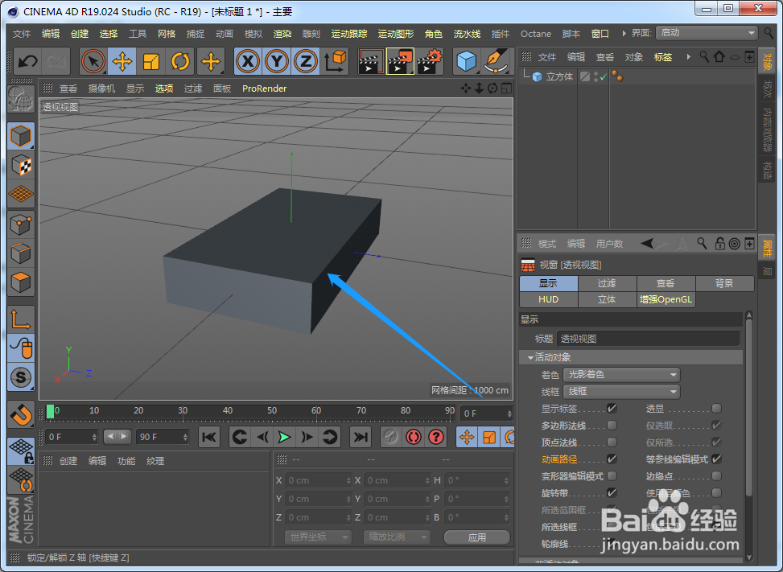Switch to Texture mode checkered cube
This screenshot has width=783, height=572.
[x=20, y=165]
